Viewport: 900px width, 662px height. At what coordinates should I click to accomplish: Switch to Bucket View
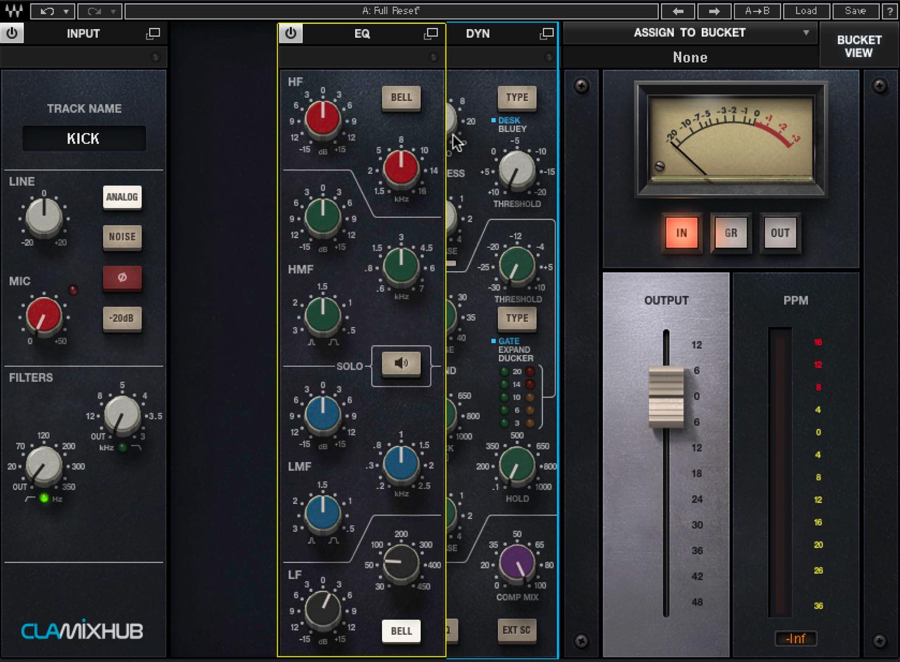(859, 46)
